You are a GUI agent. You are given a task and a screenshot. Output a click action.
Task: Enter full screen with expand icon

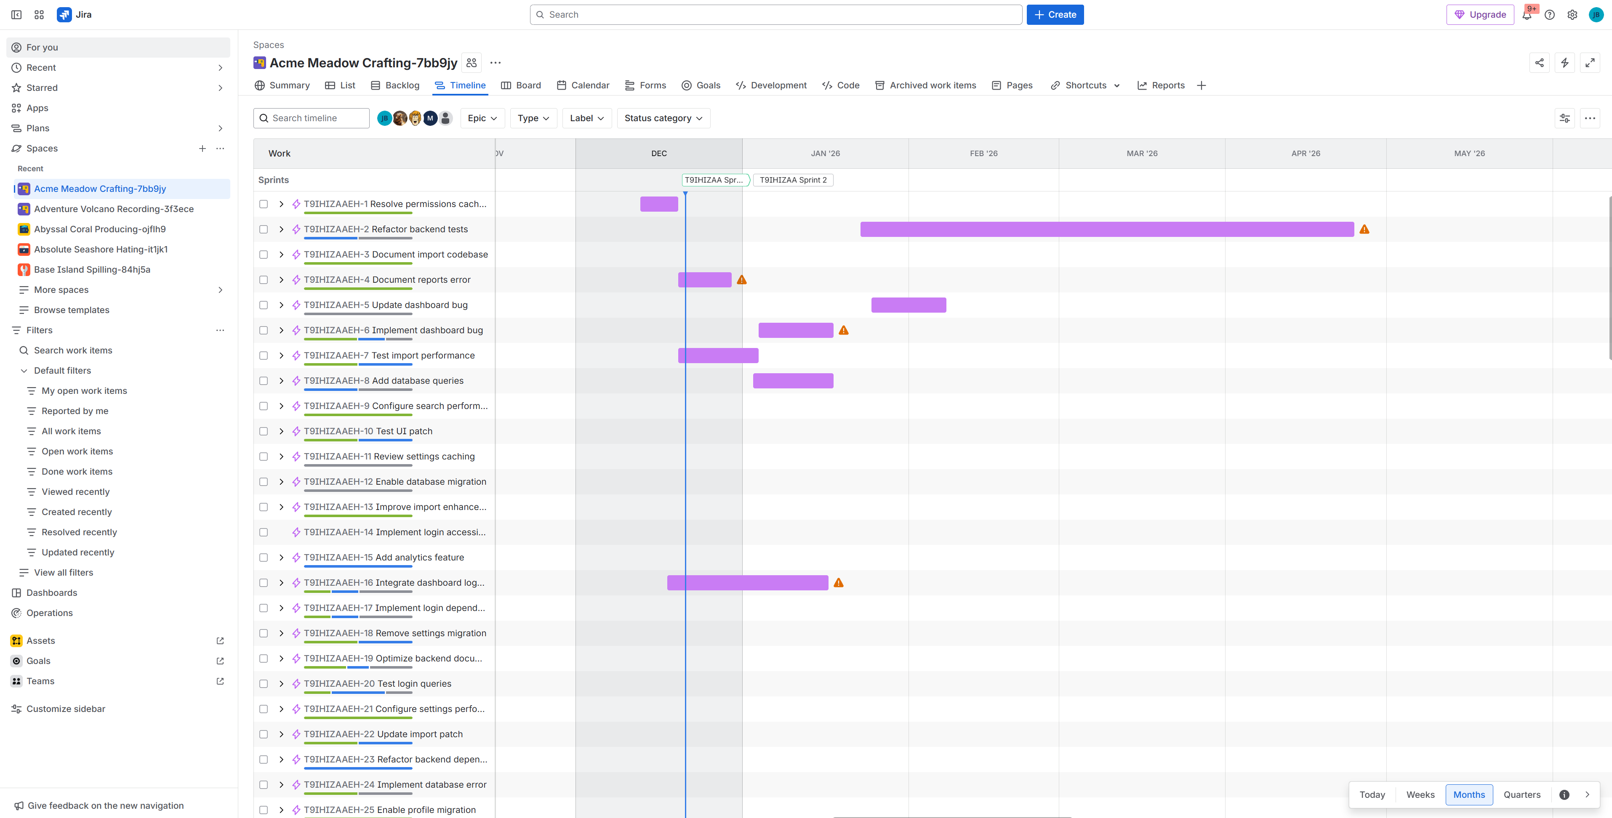click(1589, 63)
